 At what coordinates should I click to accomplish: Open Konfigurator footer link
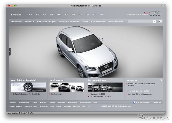coord(73,103)
